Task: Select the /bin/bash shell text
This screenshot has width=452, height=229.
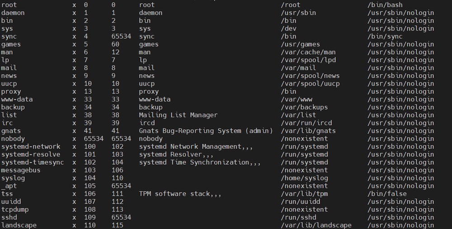Action: point(385,5)
